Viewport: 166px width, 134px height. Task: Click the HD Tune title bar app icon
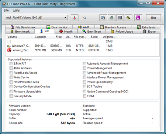point(4,4)
